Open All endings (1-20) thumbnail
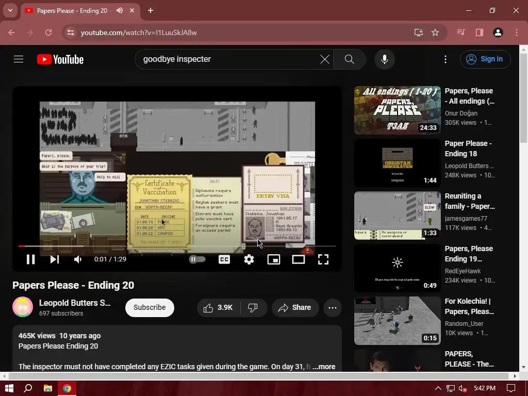 398,110
